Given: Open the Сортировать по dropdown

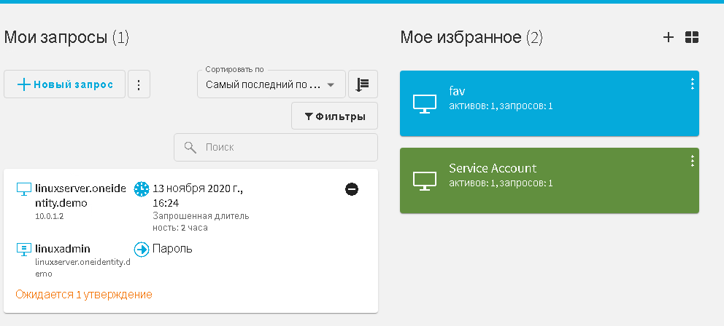Looking at the screenshot, I should click(271, 84).
